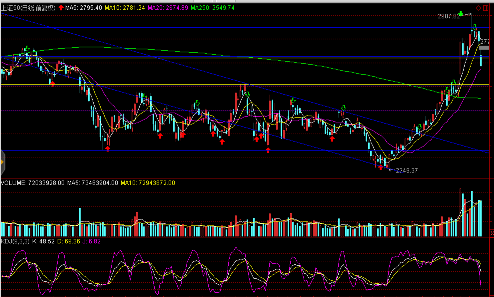
Task: Click the orange triangle on left edge handle
Action: 2,162
